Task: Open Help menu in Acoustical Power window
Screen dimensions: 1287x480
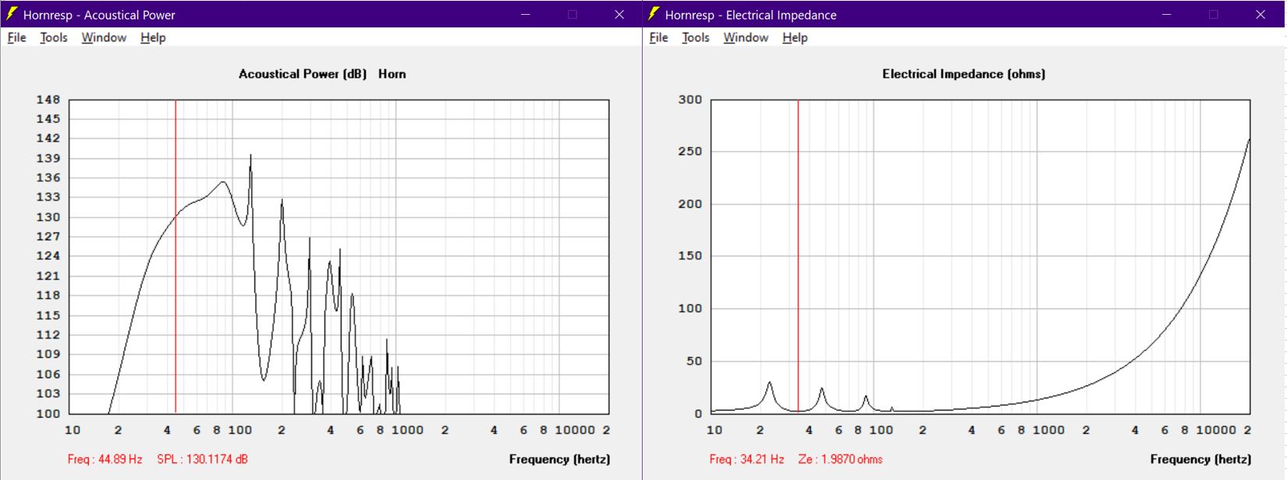Action: [153, 37]
